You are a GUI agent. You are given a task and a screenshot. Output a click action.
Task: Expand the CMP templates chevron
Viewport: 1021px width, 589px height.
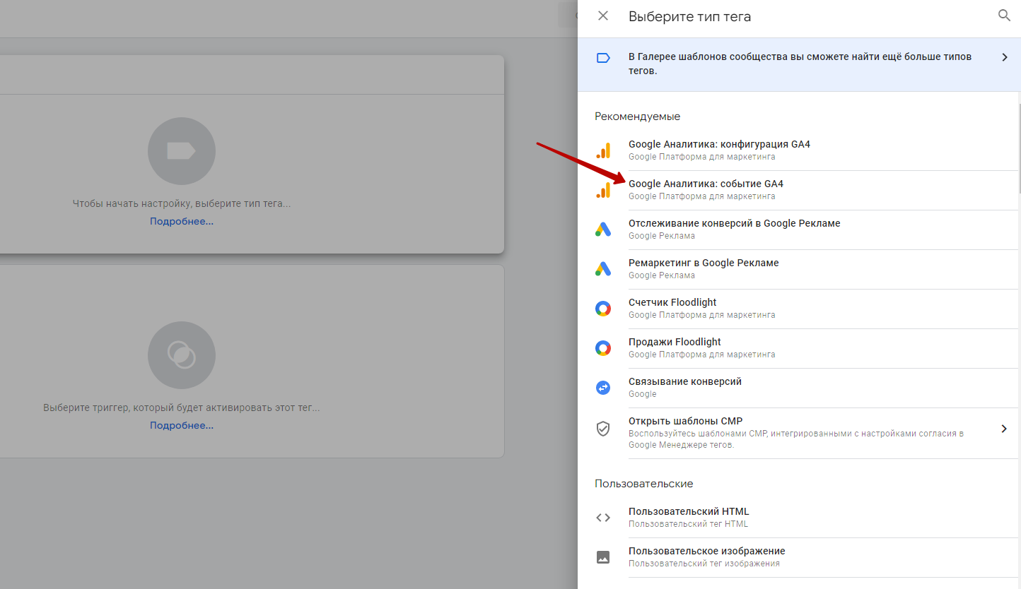[1004, 429]
